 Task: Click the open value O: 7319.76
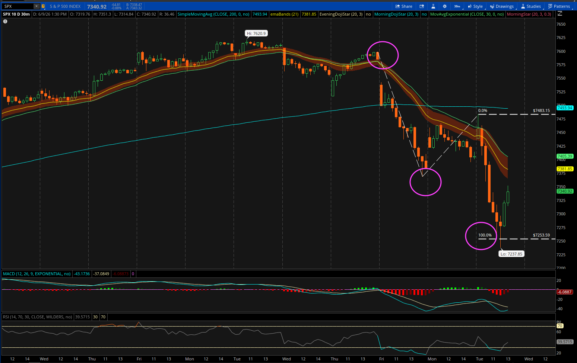(x=80, y=14)
